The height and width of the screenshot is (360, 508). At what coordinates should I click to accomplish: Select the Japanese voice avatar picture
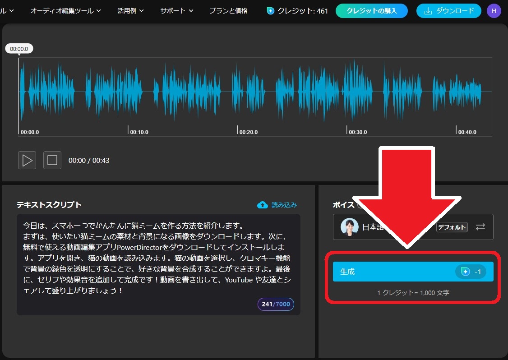coord(349,226)
